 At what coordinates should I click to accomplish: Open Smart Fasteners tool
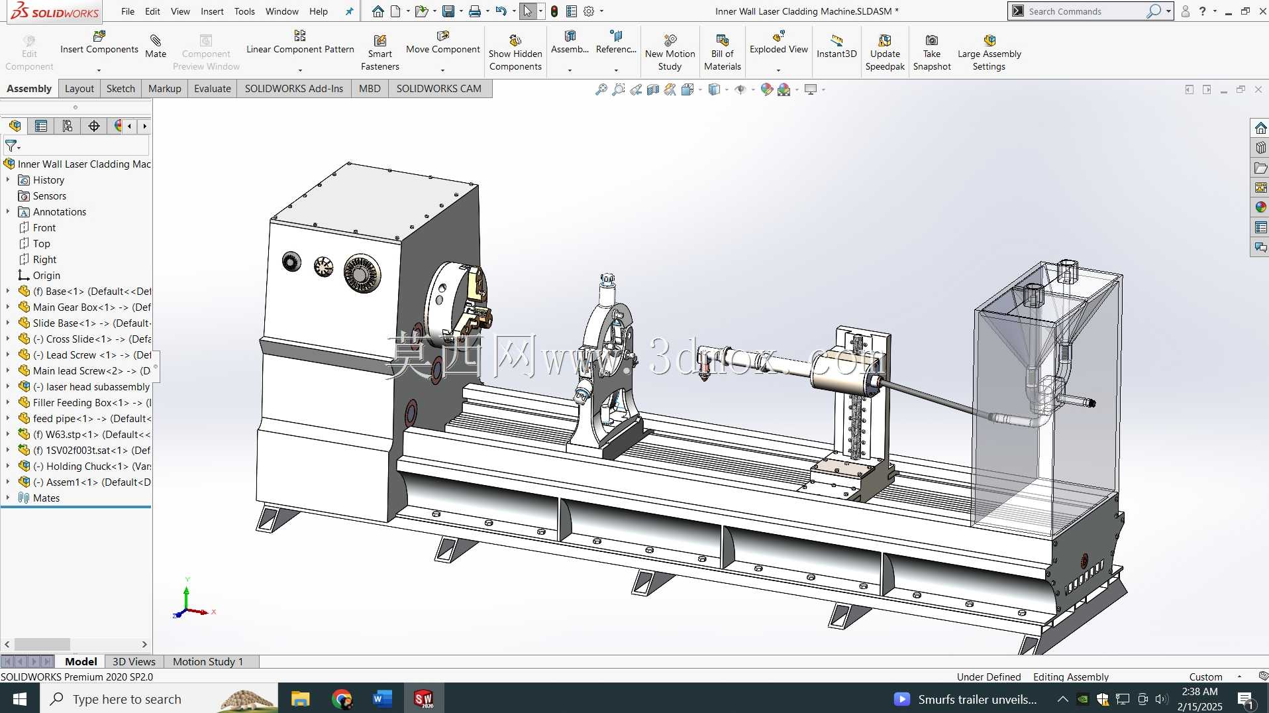pos(380,53)
